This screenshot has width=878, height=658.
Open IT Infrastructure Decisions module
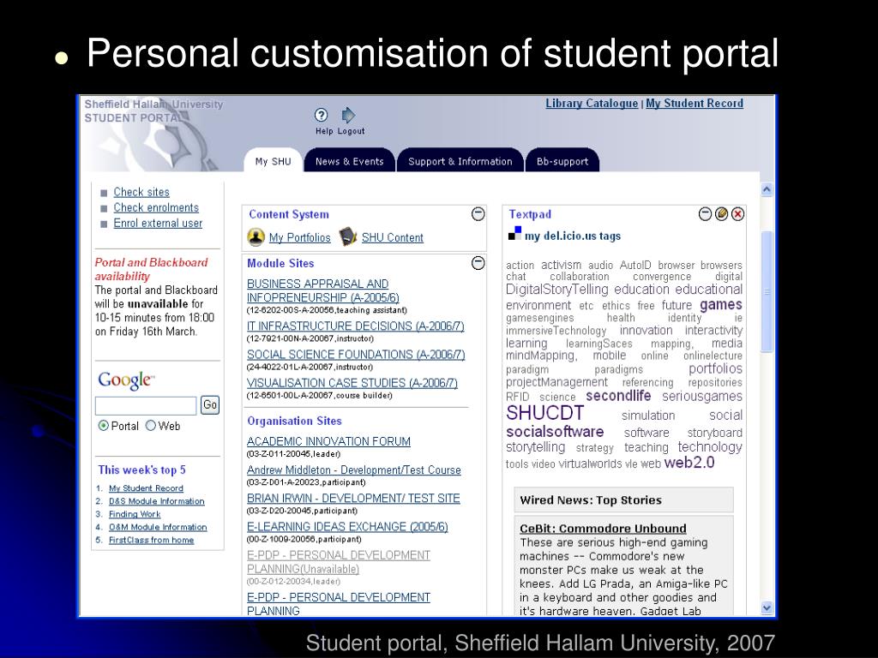(356, 326)
